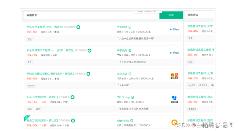Click verified shield beside OK Group
The width and height of the screenshot is (239, 131).
tap(132, 97)
